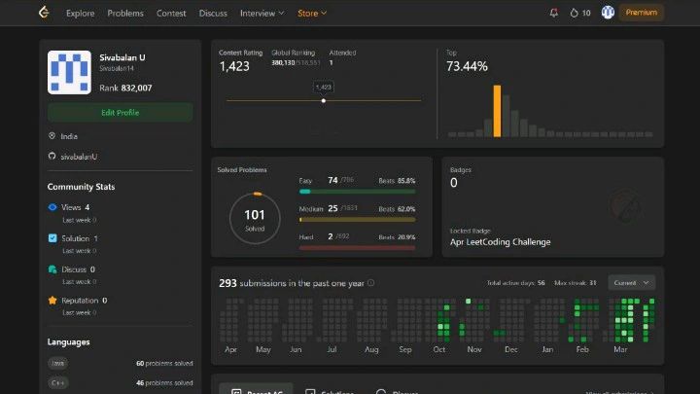The image size is (700, 394).
Task: Open the Problems menu item
Action: click(125, 13)
